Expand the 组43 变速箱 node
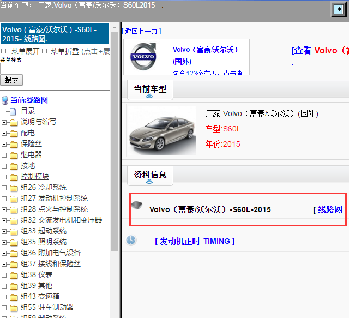The width and height of the screenshot is (349, 318). tap(4, 297)
